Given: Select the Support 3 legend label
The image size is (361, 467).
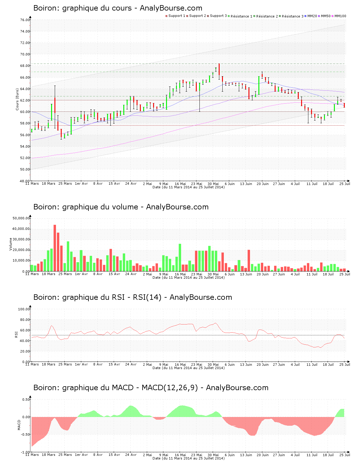Looking at the screenshot, I should 218,16.
